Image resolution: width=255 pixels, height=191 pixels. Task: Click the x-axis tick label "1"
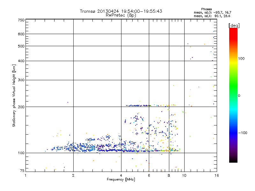(x=25, y=175)
